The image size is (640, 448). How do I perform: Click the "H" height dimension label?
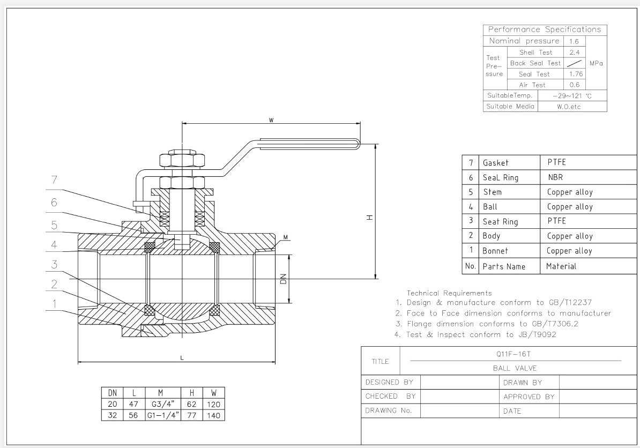pyautogui.click(x=370, y=218)
